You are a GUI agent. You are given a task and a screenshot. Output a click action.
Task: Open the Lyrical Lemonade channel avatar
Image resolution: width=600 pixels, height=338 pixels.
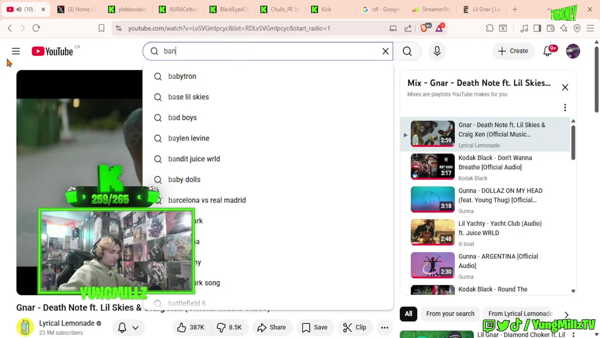tap(25, 327)
